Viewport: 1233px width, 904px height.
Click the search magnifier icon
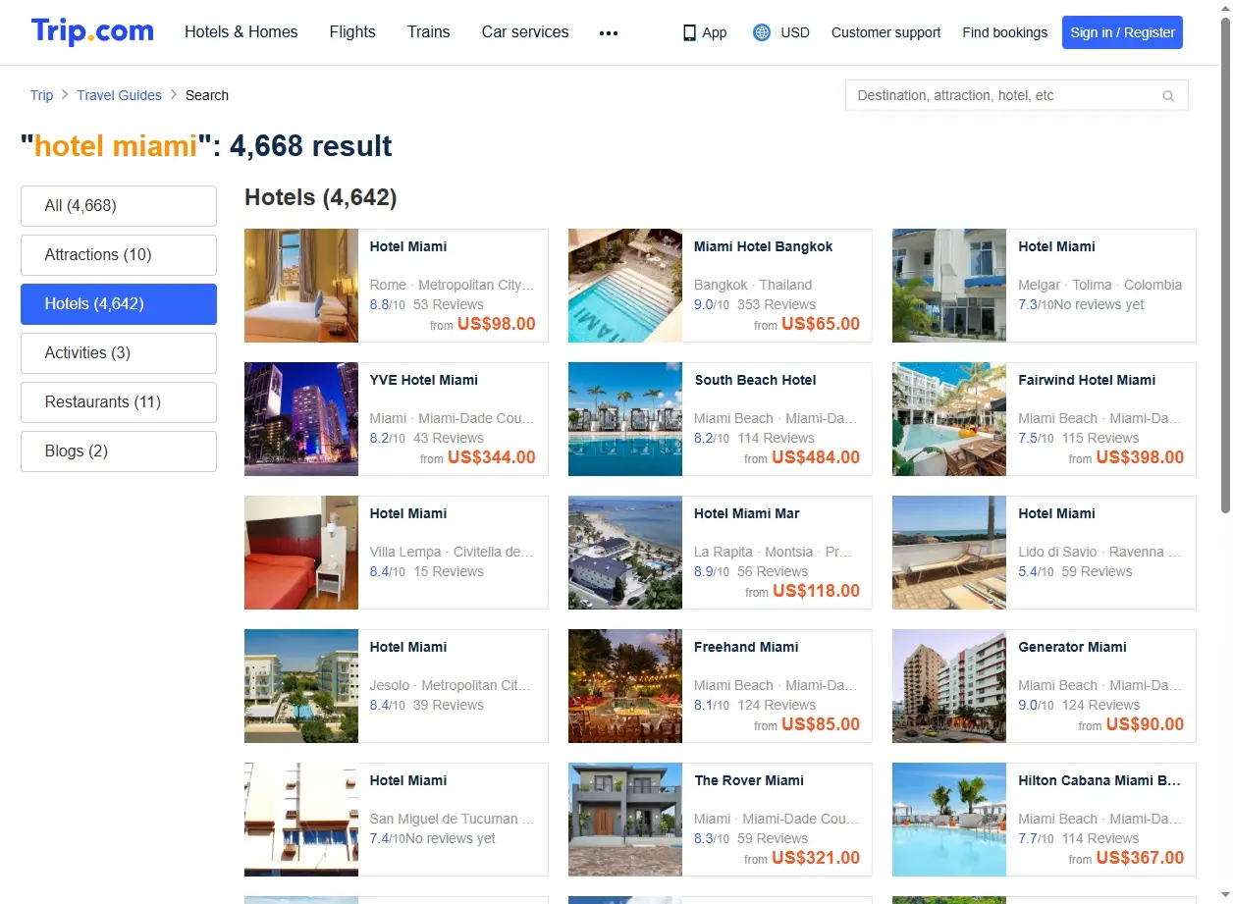[1168, 96]
